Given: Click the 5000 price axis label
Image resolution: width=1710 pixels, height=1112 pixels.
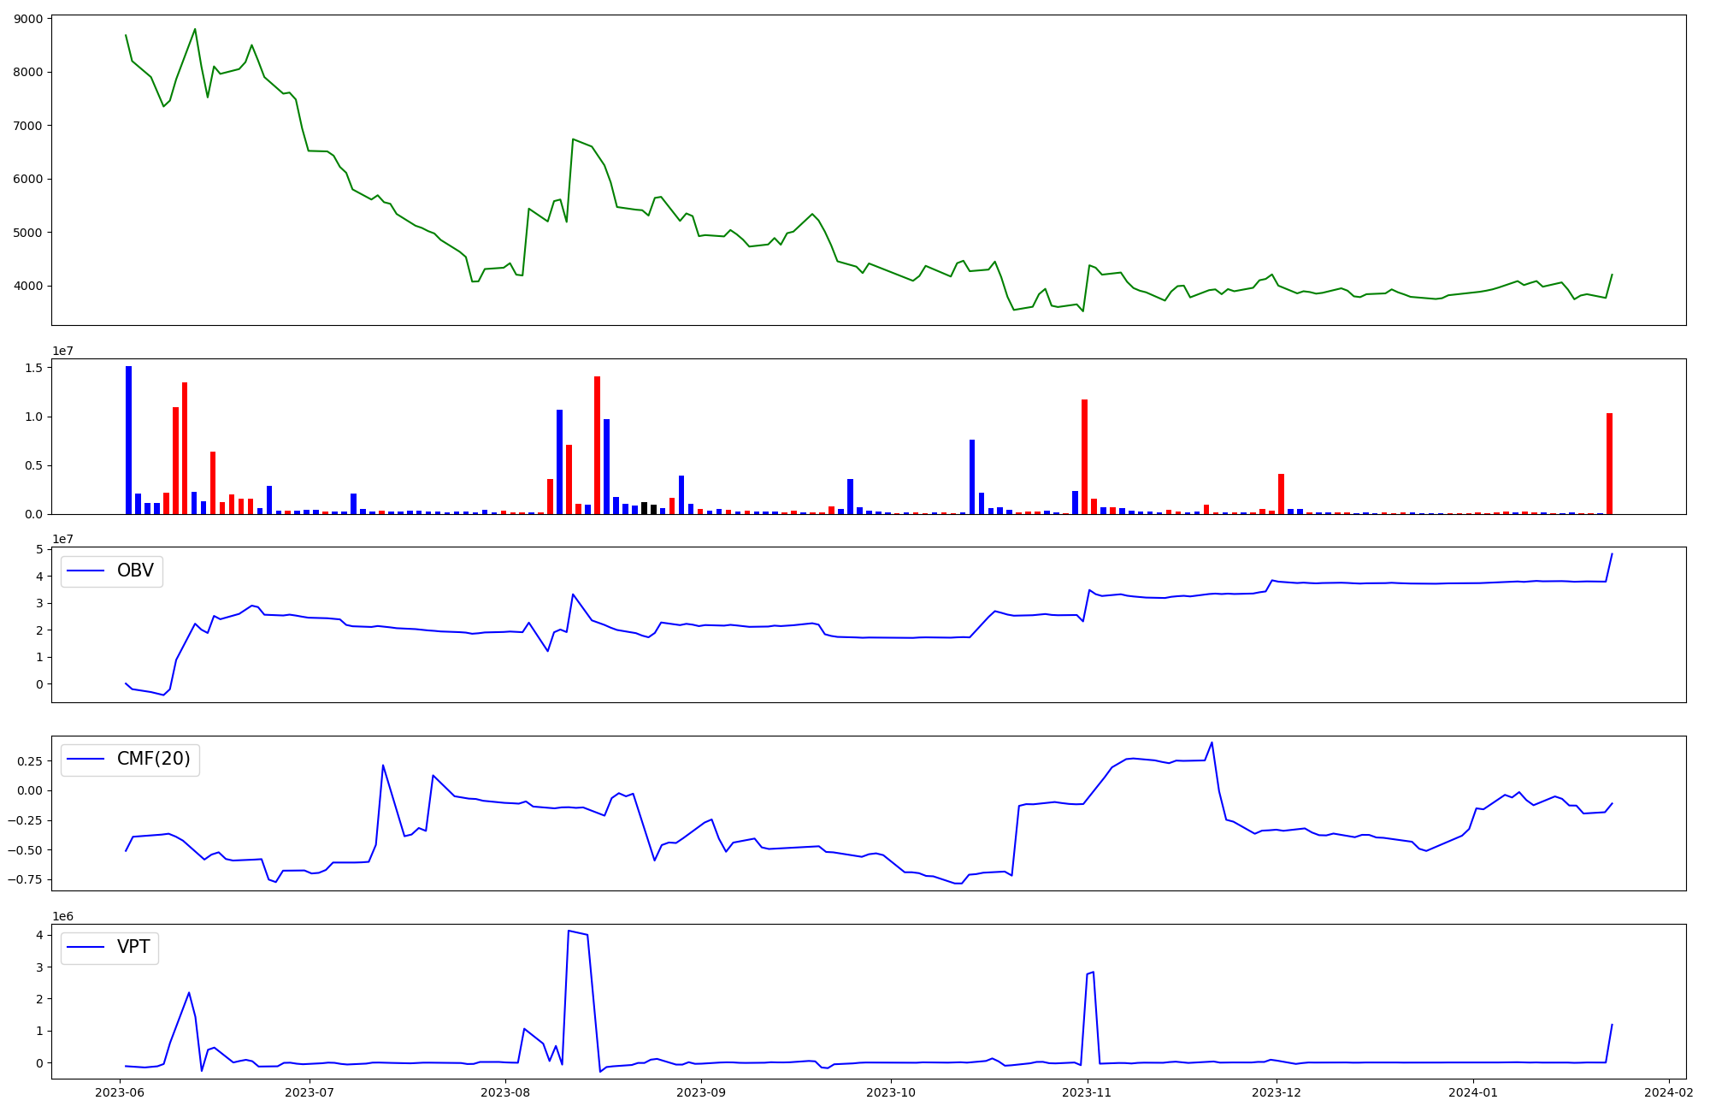Looking at the screenshot, I should tap(28, 233).
